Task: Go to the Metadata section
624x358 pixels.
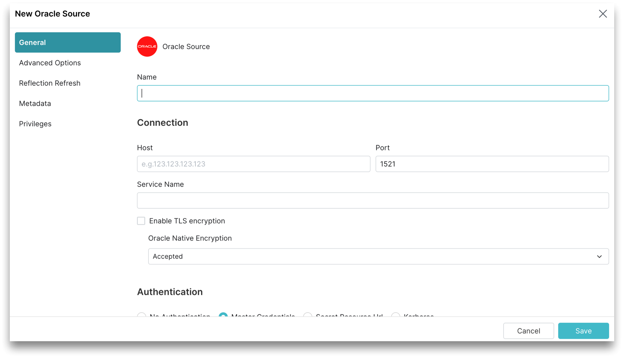Action: (x=35, y=103)
